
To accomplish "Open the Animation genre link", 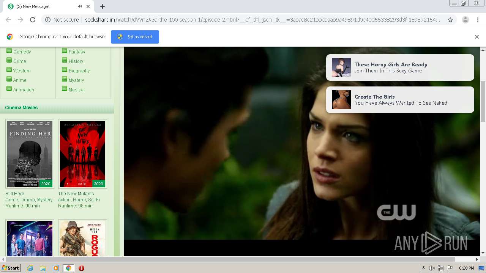I will coord(24,90).
